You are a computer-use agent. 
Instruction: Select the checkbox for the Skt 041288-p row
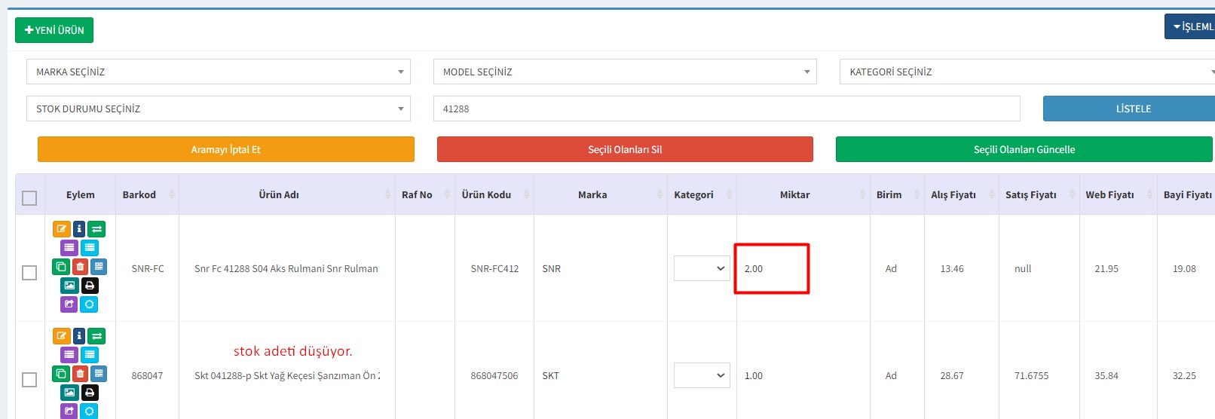29,380
